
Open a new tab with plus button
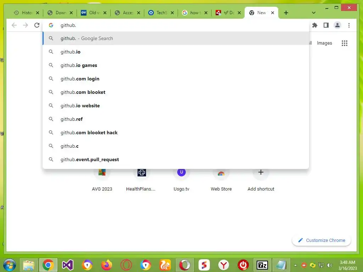(x=286, y=13)
